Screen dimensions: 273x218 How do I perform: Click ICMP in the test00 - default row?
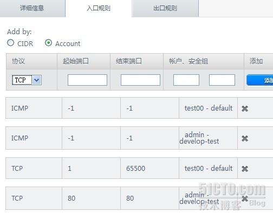coord(19,108)
